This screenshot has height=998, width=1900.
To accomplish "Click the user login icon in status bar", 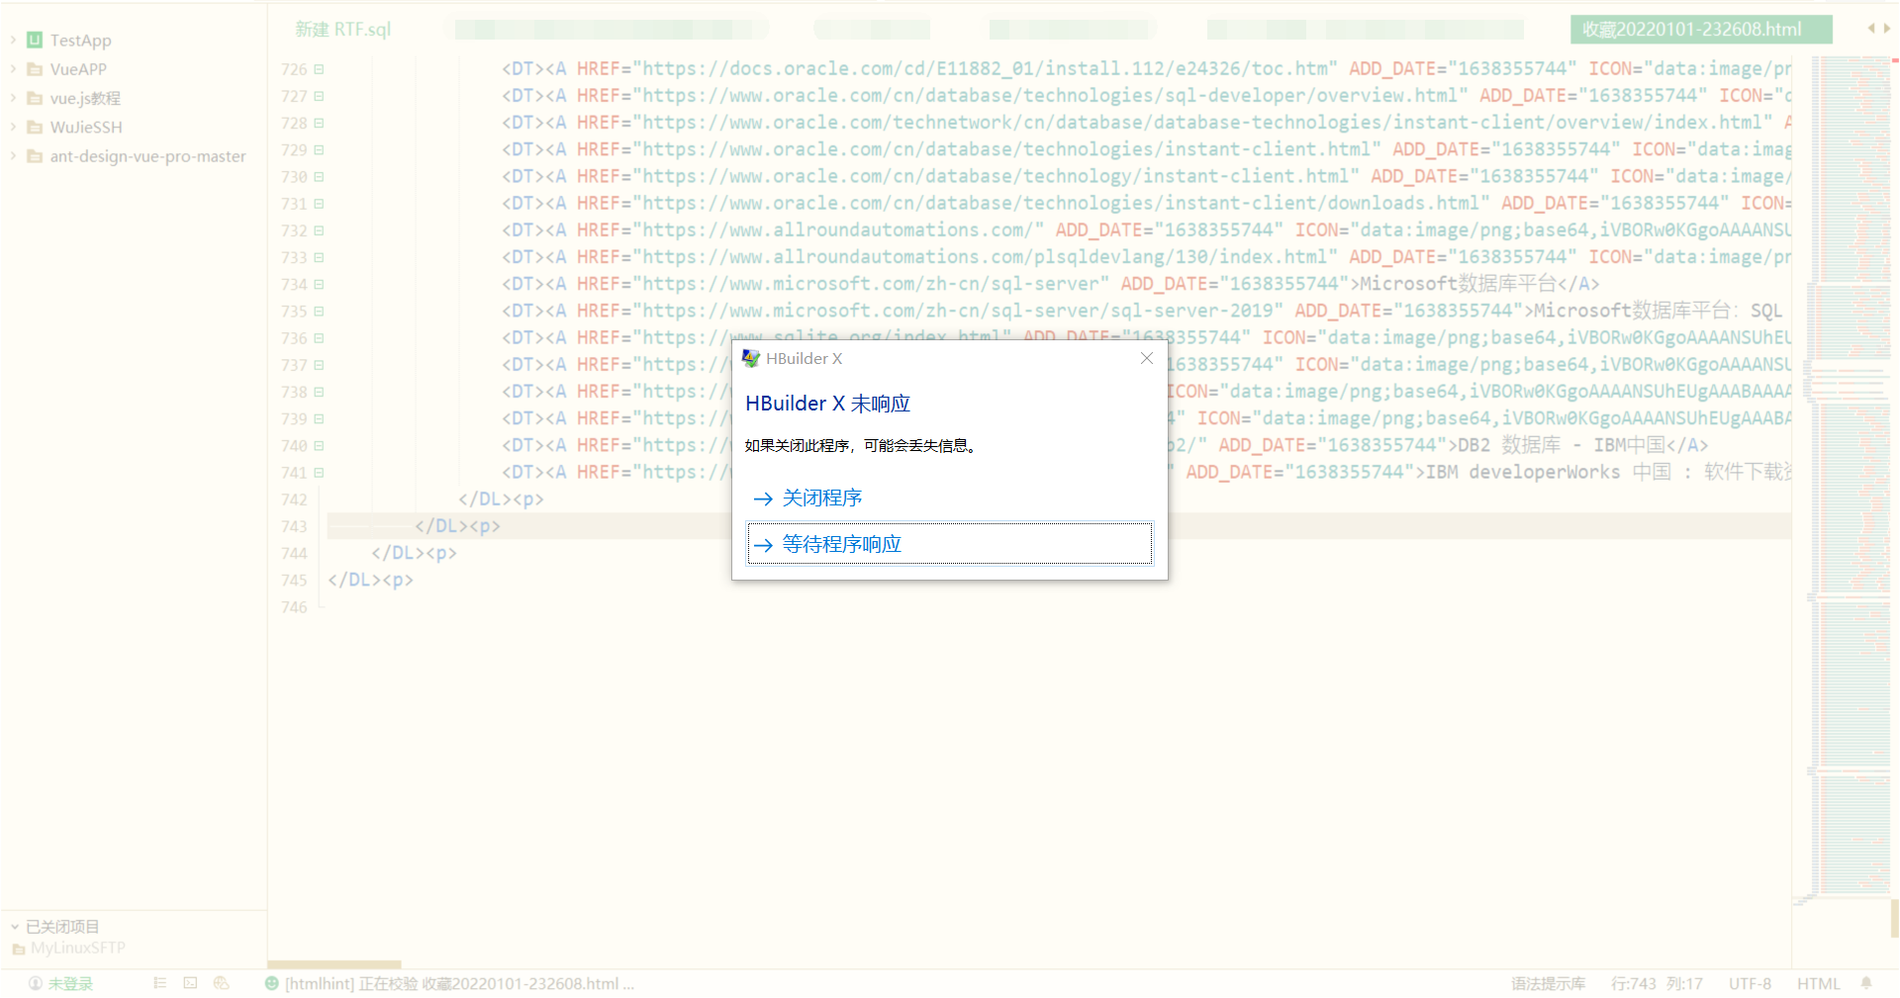I will tap(36, 983).
